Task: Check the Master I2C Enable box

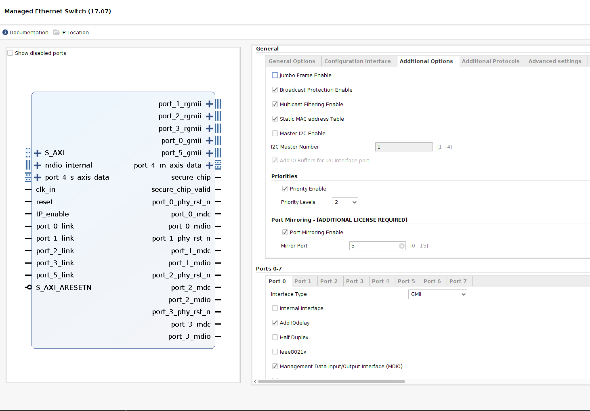Action: click(x=275, y=133)
